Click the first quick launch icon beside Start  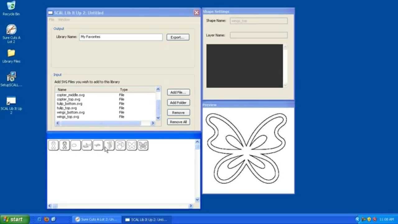(39, 219)
